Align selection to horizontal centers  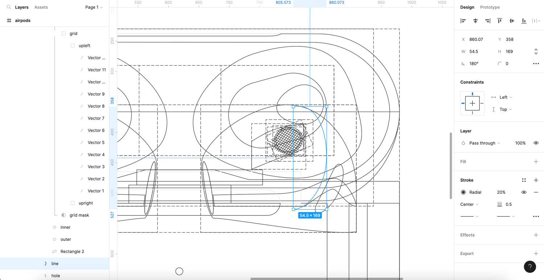click(475, 21)
